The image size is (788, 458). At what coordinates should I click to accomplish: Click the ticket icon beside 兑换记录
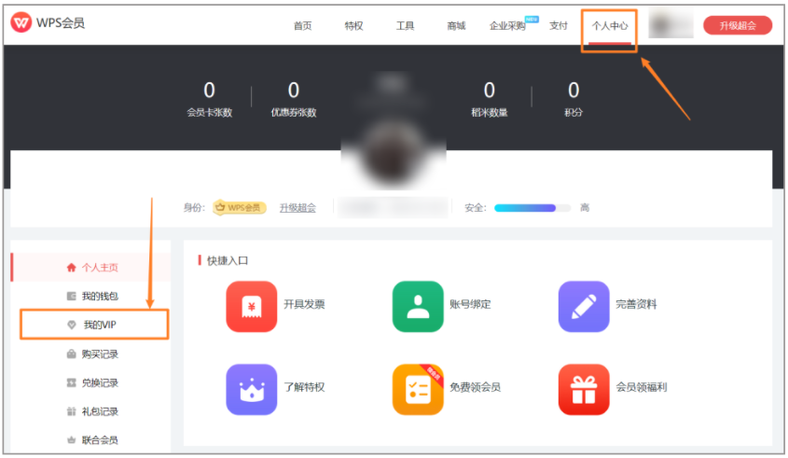(x=72, y=382)
